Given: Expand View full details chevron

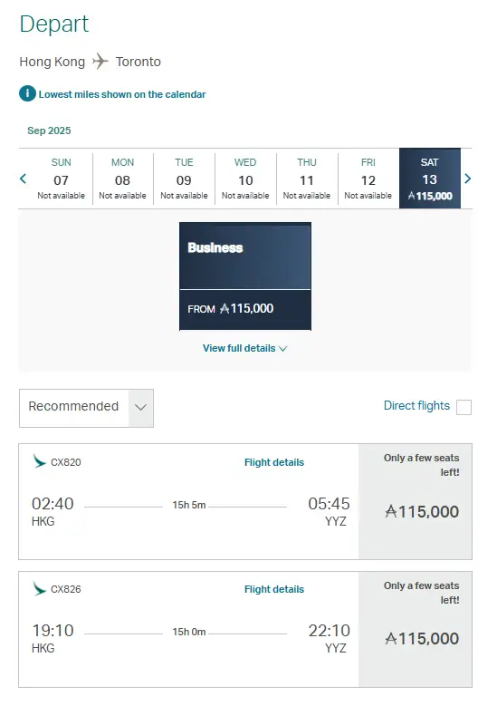Looking at the screenshot, I should (x=283, y=349).
